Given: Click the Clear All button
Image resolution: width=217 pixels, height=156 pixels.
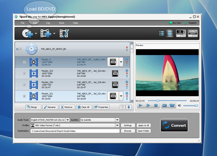Looking at the screenshot, I should (x=84, y=107).
